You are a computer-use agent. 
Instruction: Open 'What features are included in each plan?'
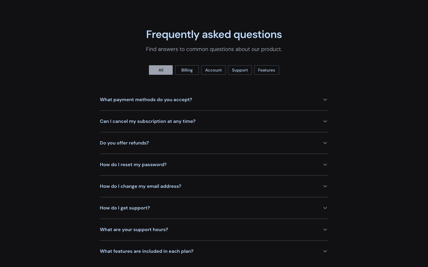(147, 251)
